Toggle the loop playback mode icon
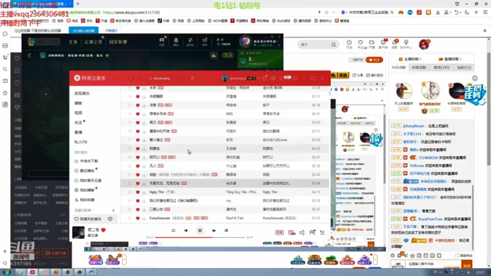The height and width of the screenshot is (276, 491). [173, 231]
